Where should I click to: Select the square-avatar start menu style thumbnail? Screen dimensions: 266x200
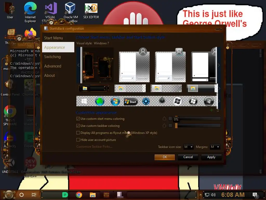pyautogui.click(x=170, y=65)
